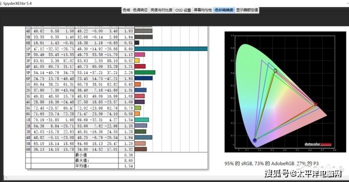
Task: Click the long teal 1F delta bar
Action: click(171, 49)
